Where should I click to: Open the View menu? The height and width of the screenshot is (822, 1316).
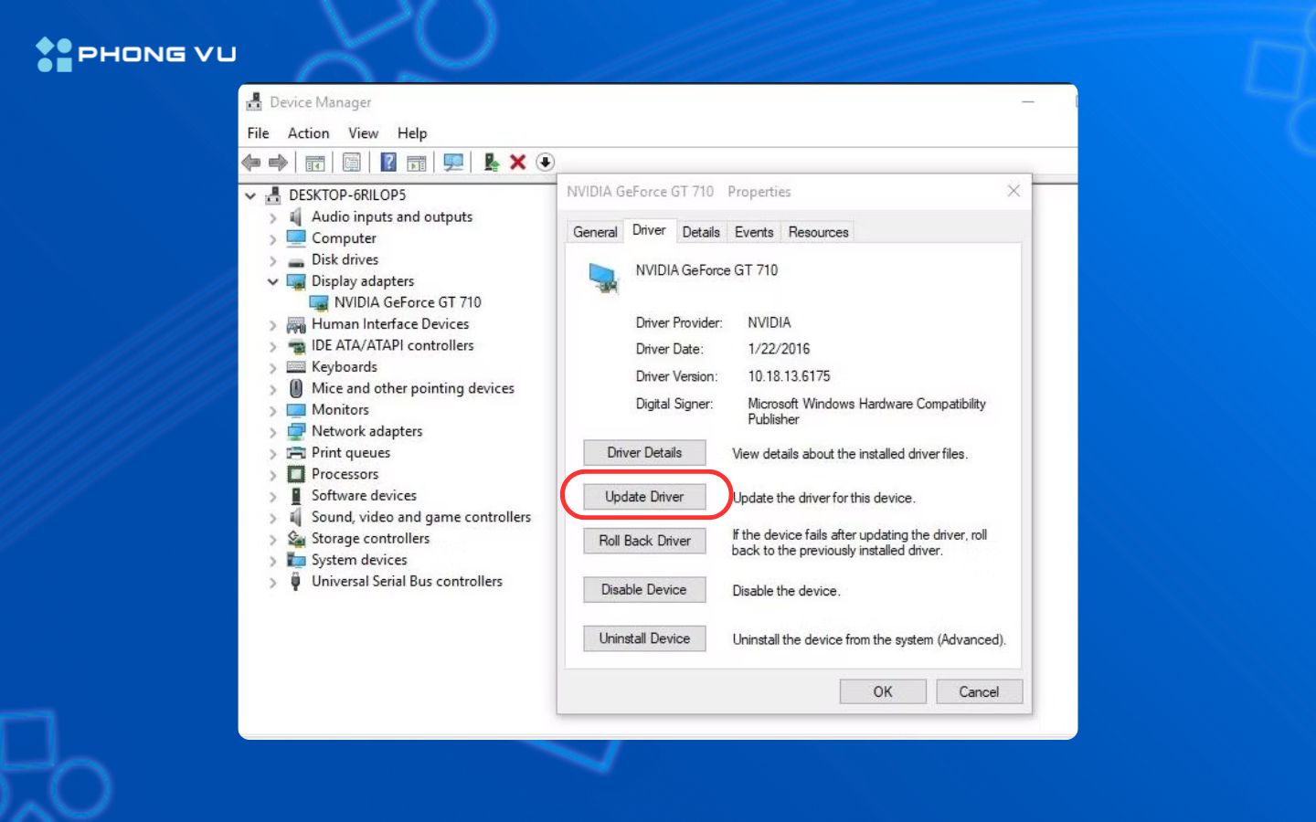(x=363, y=133)
